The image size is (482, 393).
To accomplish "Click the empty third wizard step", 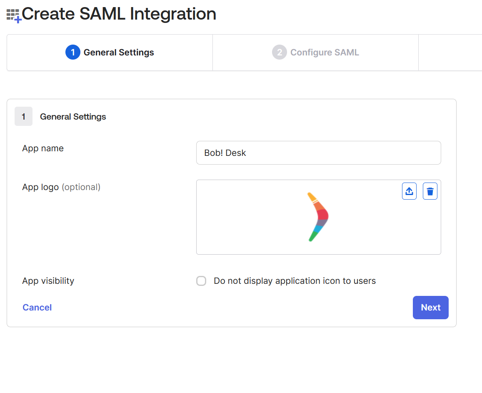I will (450, 53).
